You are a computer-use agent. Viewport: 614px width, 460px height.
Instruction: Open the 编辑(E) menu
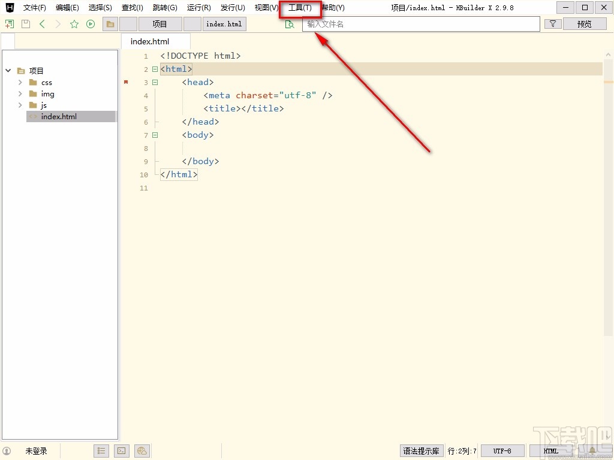pos(67,8)
